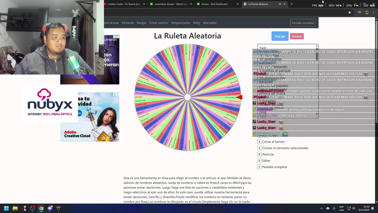Click marcodrgosor username in chat

[268, 134]
